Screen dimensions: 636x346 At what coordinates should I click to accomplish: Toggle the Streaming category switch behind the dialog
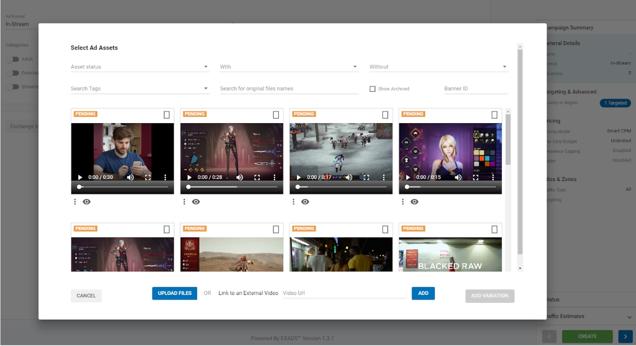click(13, 87)
